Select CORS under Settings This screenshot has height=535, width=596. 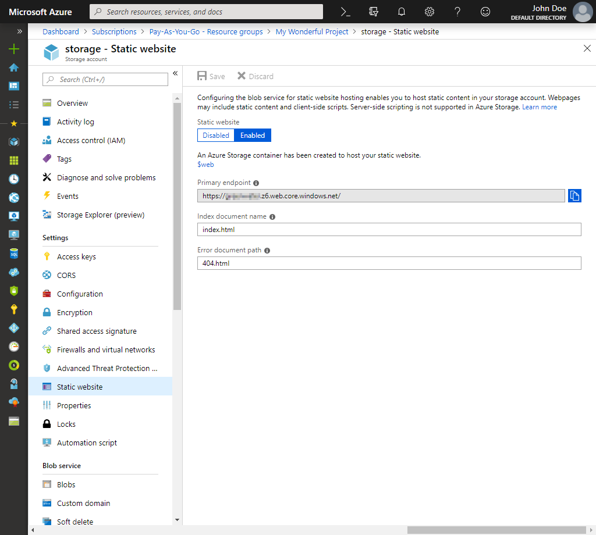(66, 275)
